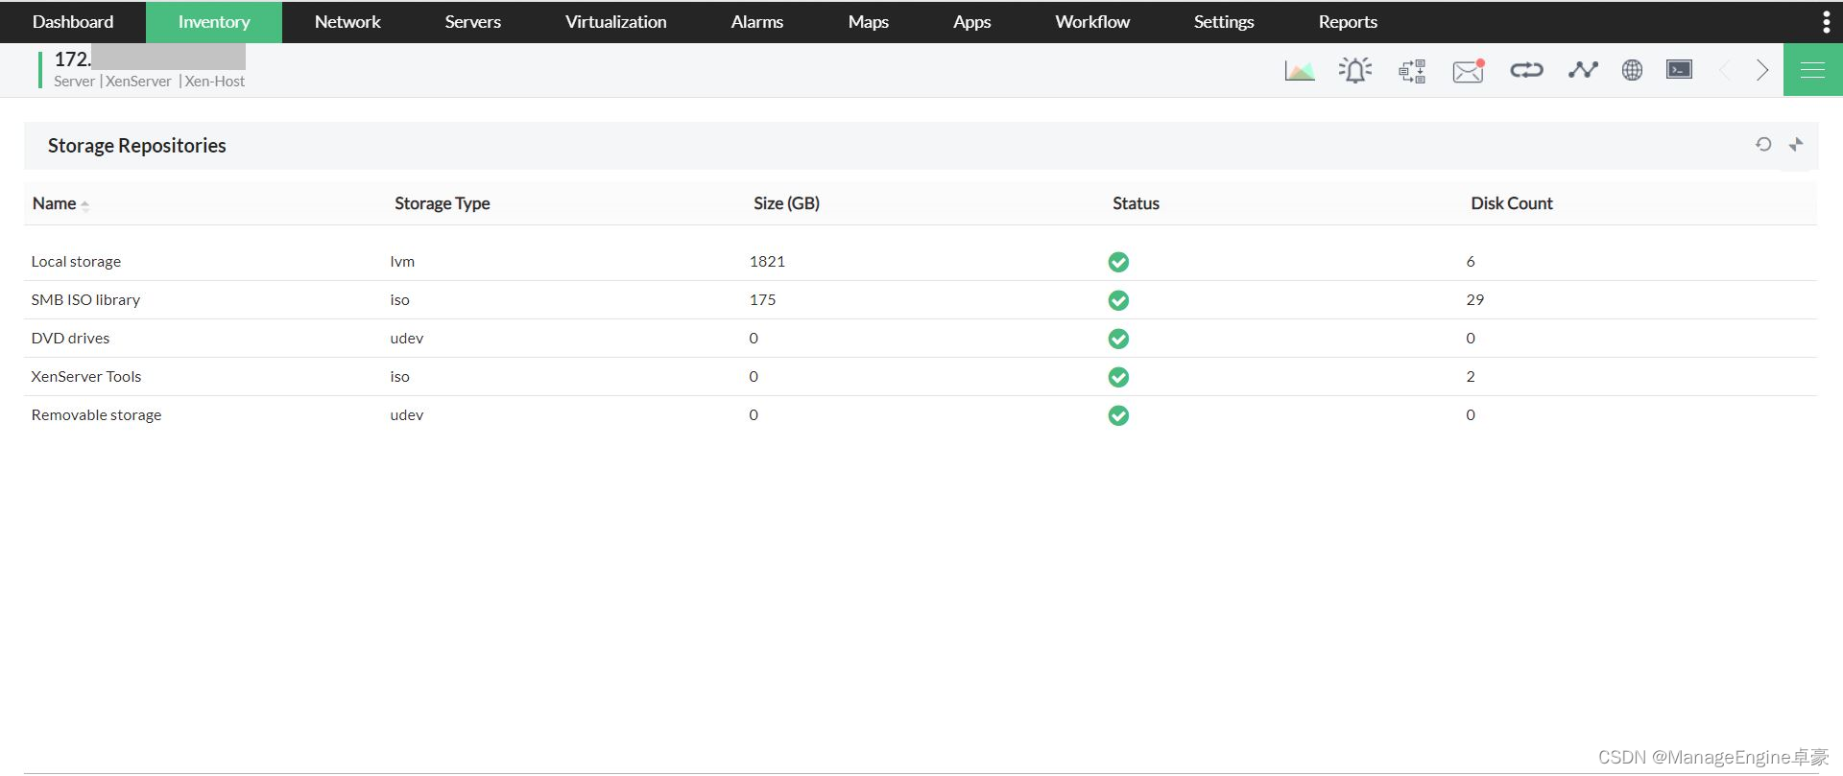The width and height of the screenshot is (1843, 776).
Task: Collapse the Storage Repositories widget
Action: (1796, 144)
